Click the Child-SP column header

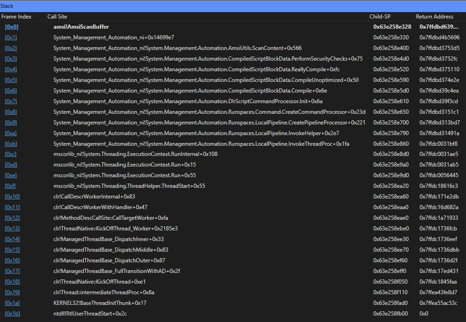380,16
